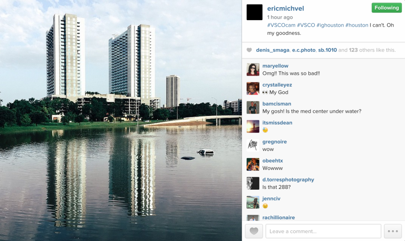405x241 pixels.
Task: Click the flooded skyline photo
Action: pyautogui.click(x=121, y=120)
